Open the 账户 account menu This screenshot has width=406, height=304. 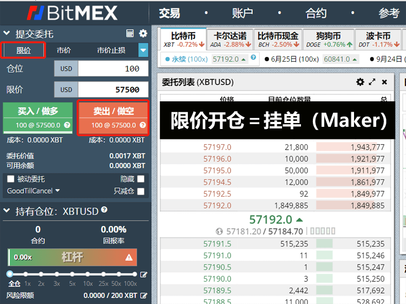243,13
